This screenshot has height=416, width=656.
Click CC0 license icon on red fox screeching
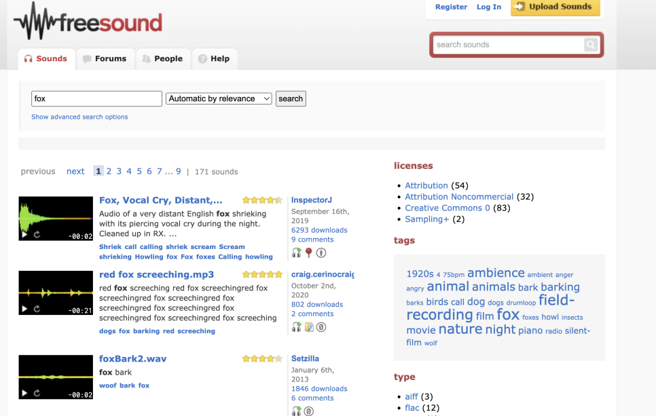321,327
